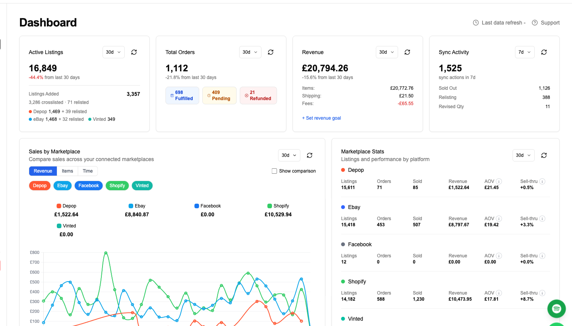
Task: Click the Set revenue goal link
Action: (x=321, y=118)
